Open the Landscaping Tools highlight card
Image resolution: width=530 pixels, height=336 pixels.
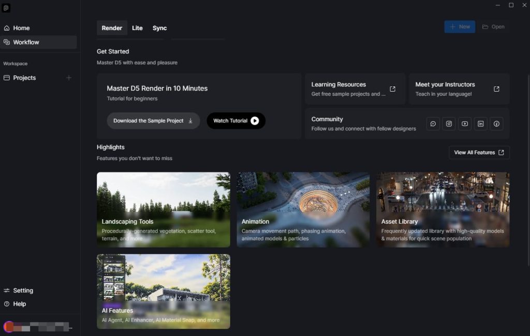(x=163, y=210)
